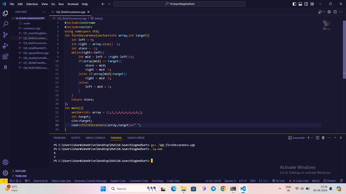This screenshot has width=346, height=194.
Task: Click Generate Commit Message in status bar
Action: [91, 181]
